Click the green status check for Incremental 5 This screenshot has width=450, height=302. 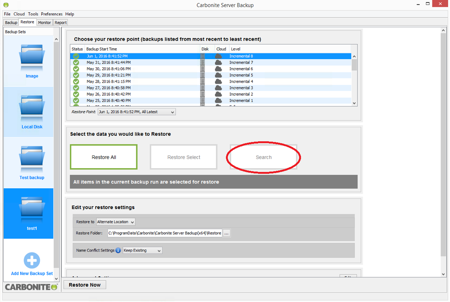pos(76,75)
